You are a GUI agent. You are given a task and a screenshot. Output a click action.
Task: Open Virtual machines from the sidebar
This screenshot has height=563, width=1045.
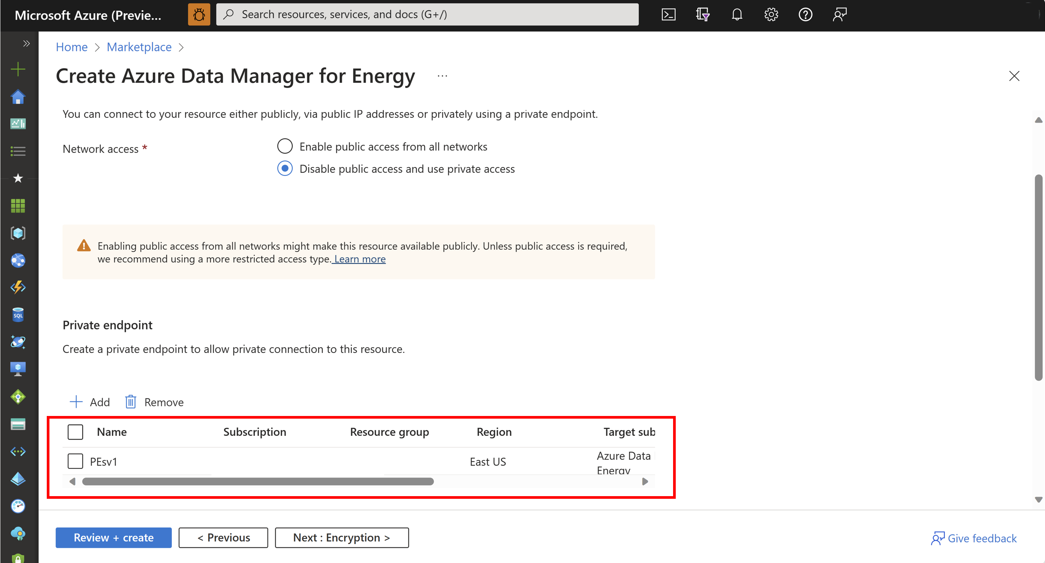point(18,368)
